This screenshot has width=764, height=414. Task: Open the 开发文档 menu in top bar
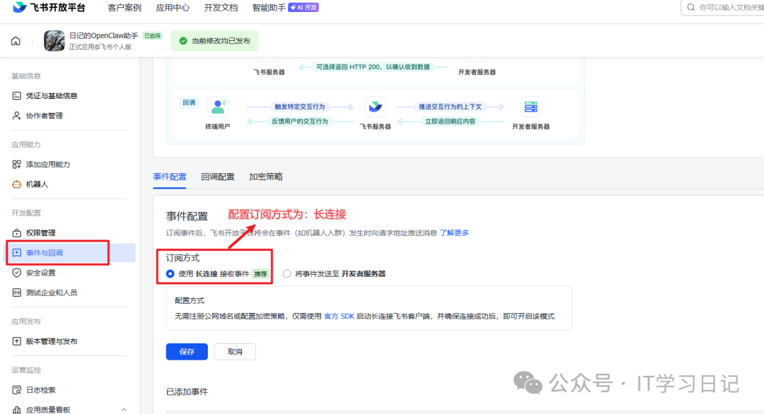pos(223,8)
